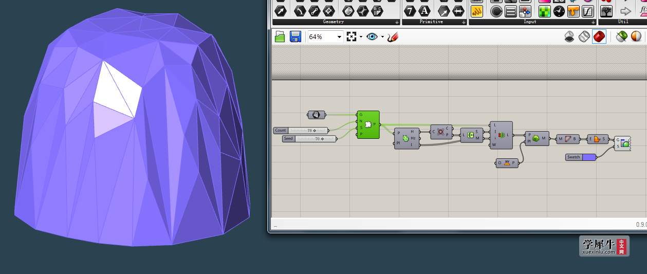Select the Curve parameter icon in Geometry
Image resolution: width=647 pixels, height=274 pixels.
(x=300, y=11)
